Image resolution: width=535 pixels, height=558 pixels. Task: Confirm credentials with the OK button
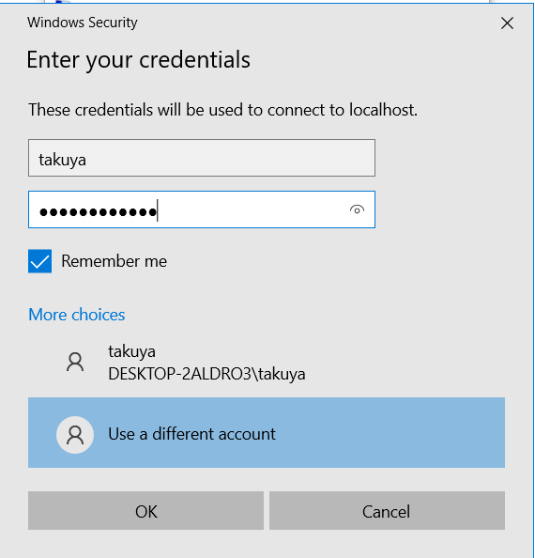(x=145, y=511)
